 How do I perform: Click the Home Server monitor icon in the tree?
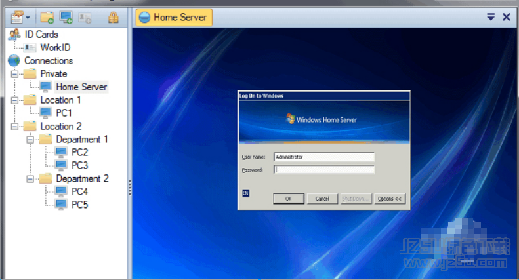pyautogui.click(x=45, y=87)
